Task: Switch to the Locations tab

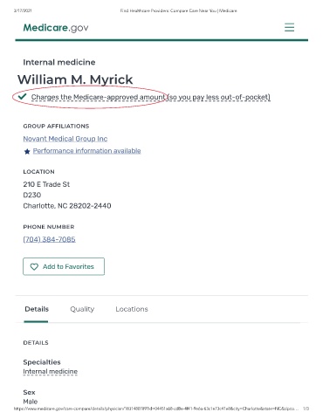Action: pyautogui.click(x=132, y=309)
